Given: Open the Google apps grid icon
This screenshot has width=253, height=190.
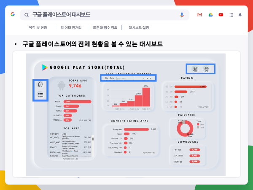Looking at the screenshot, I should [x=231, y=15].
